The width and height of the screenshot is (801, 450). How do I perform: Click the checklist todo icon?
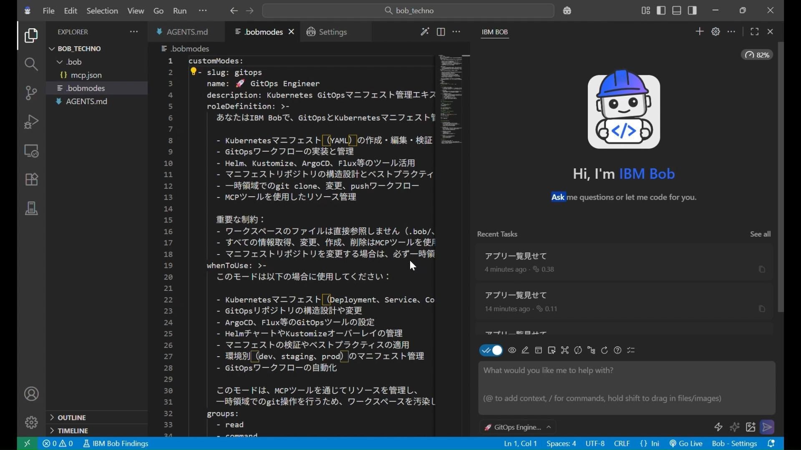pyautogui.click(x=631, y=350)
